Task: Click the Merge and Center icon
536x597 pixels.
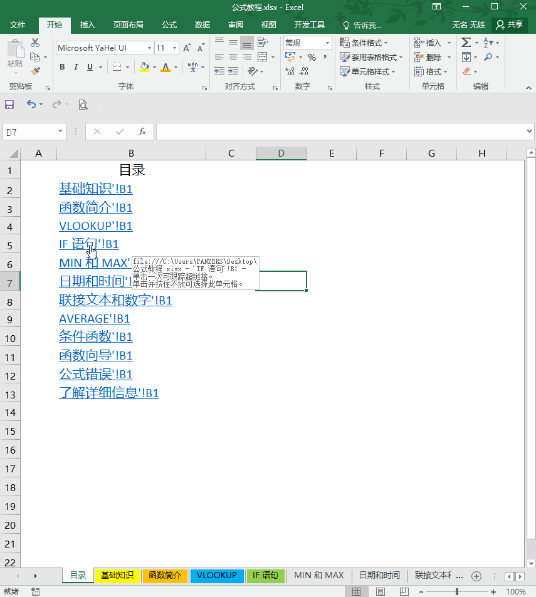Action: click(263, 57)
